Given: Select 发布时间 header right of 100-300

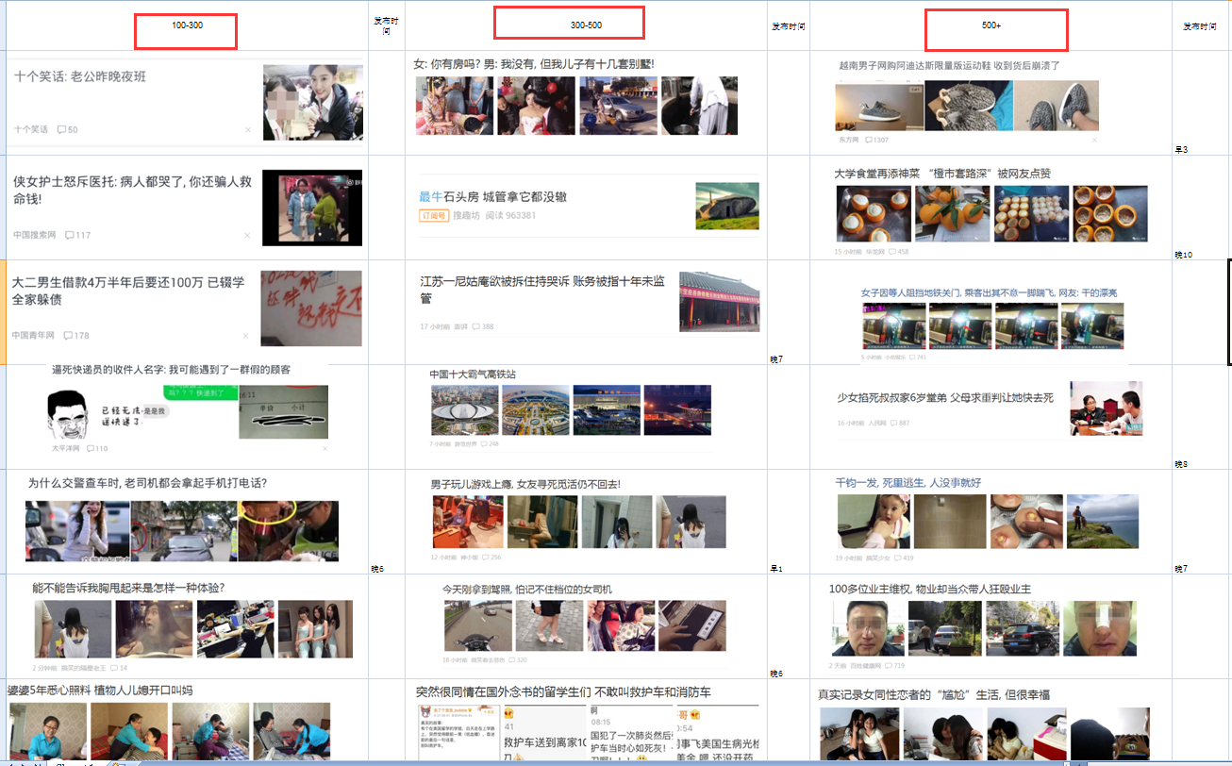Looking at the screenshot, I should (387, 25).
